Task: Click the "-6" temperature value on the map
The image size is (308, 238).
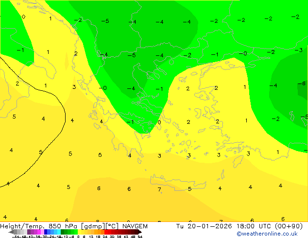Action: [x=302, y=84]
